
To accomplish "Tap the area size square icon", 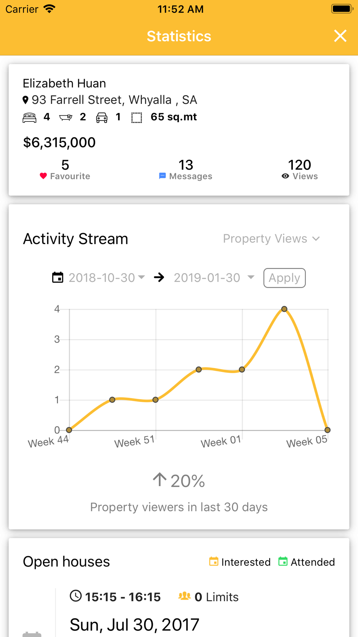I will (x=136, y=118).
